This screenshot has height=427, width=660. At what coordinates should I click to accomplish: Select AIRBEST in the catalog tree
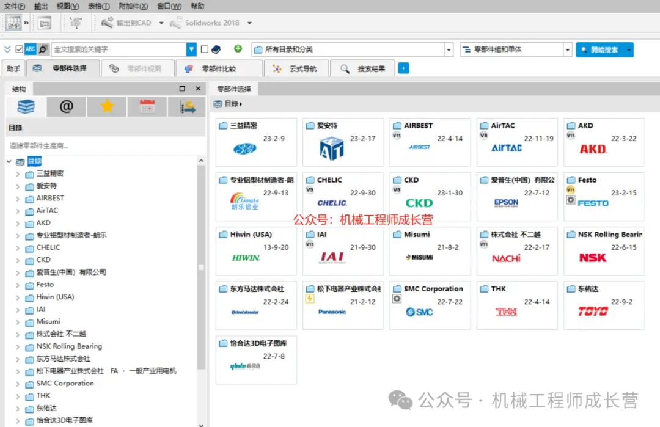click(50, 198)
